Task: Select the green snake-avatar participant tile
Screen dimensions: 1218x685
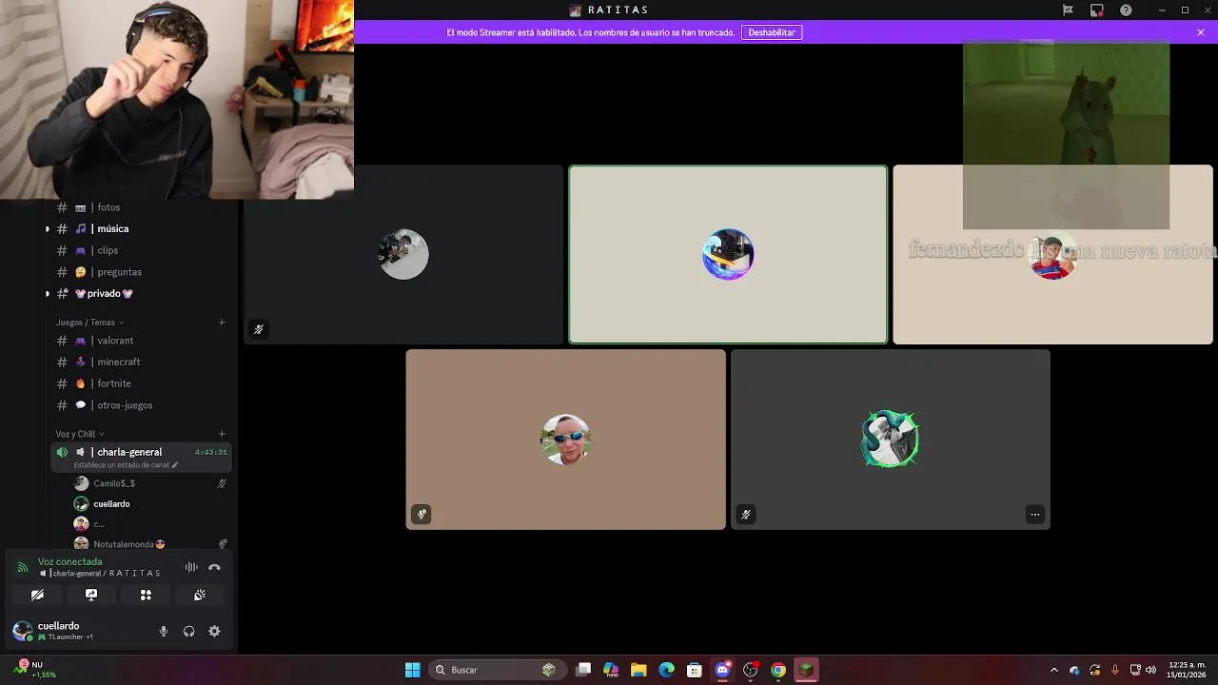Action: tap(891, 440)
